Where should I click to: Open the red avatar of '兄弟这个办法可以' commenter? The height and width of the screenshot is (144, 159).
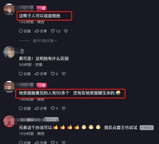pyautogui.click(x=9, y=121)
